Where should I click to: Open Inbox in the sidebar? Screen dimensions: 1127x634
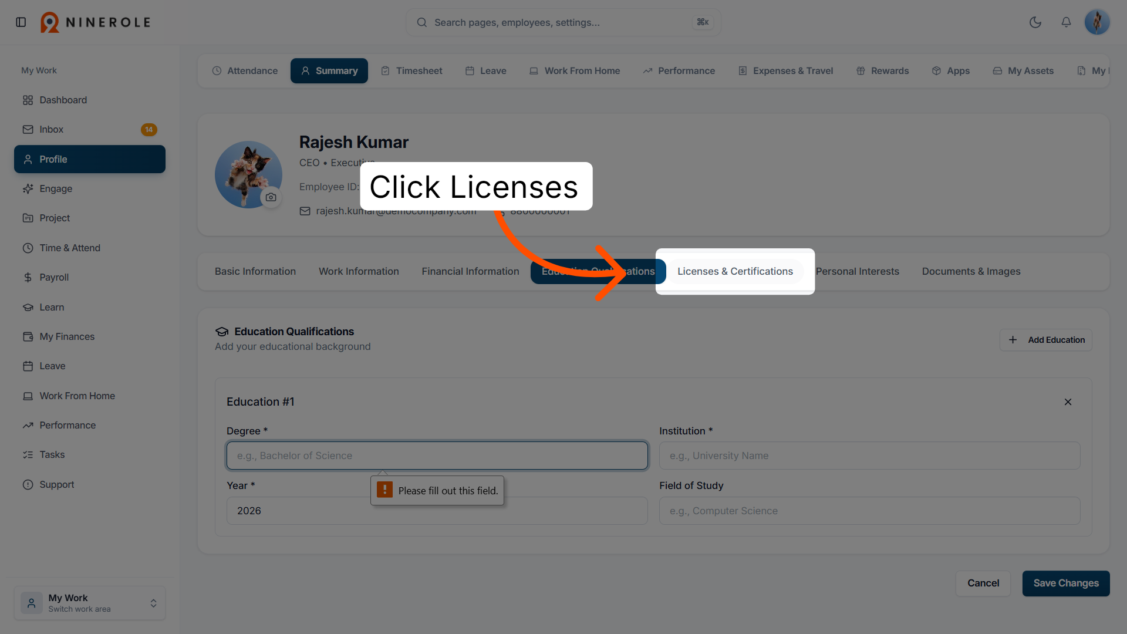point(90,130)
